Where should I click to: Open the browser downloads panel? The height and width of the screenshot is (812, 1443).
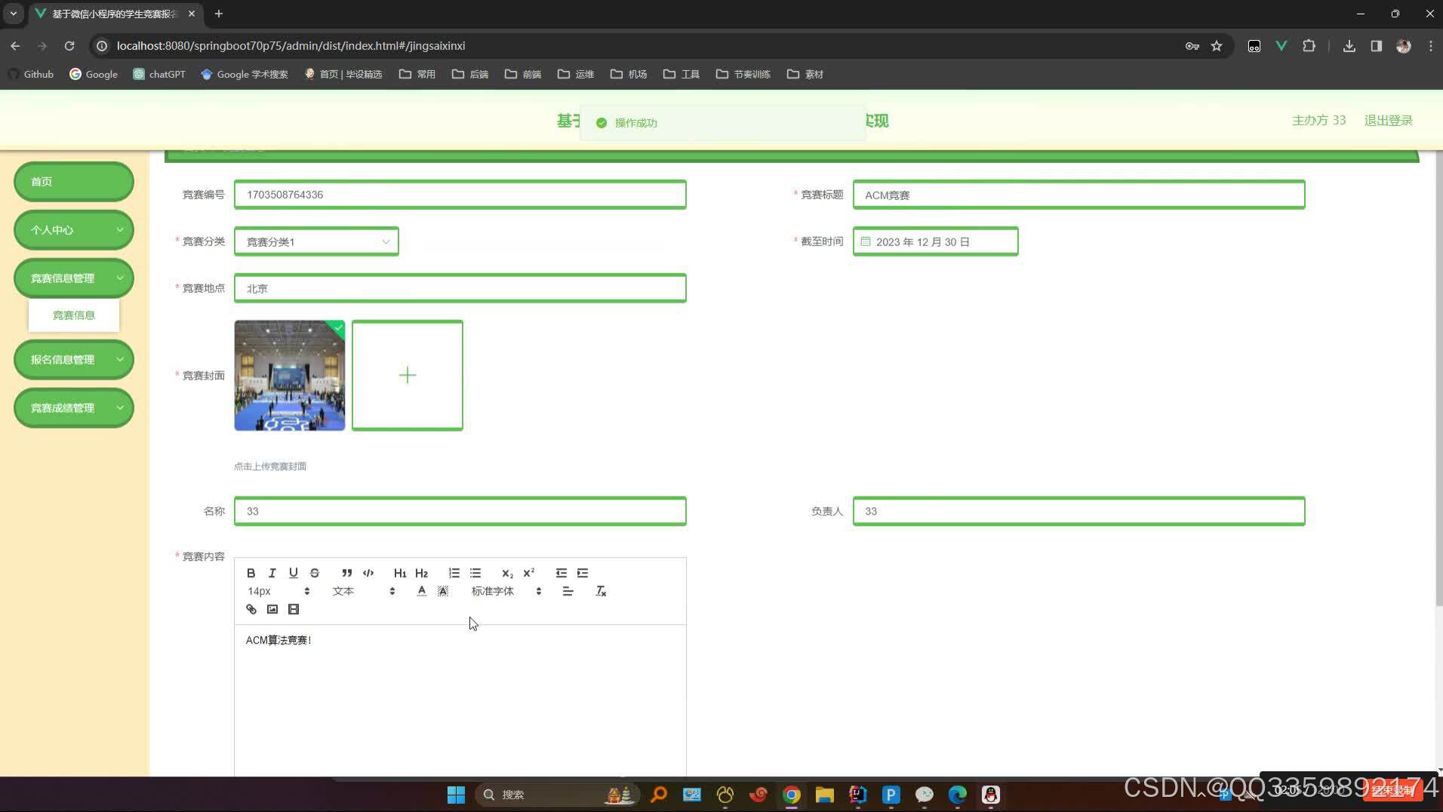(1349, 46)
